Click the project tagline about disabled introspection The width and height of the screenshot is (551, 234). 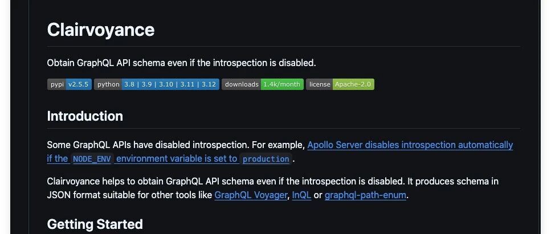pos(182,63)
